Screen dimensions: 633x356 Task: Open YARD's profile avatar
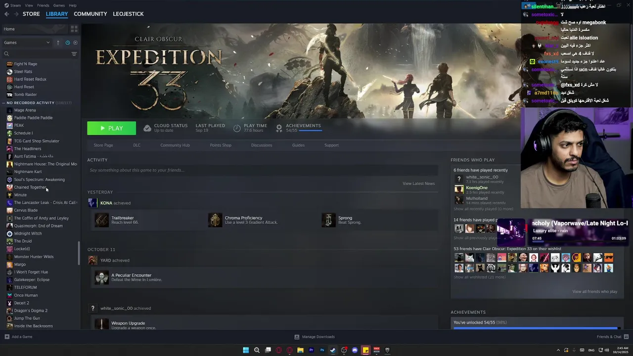(92, 260)
